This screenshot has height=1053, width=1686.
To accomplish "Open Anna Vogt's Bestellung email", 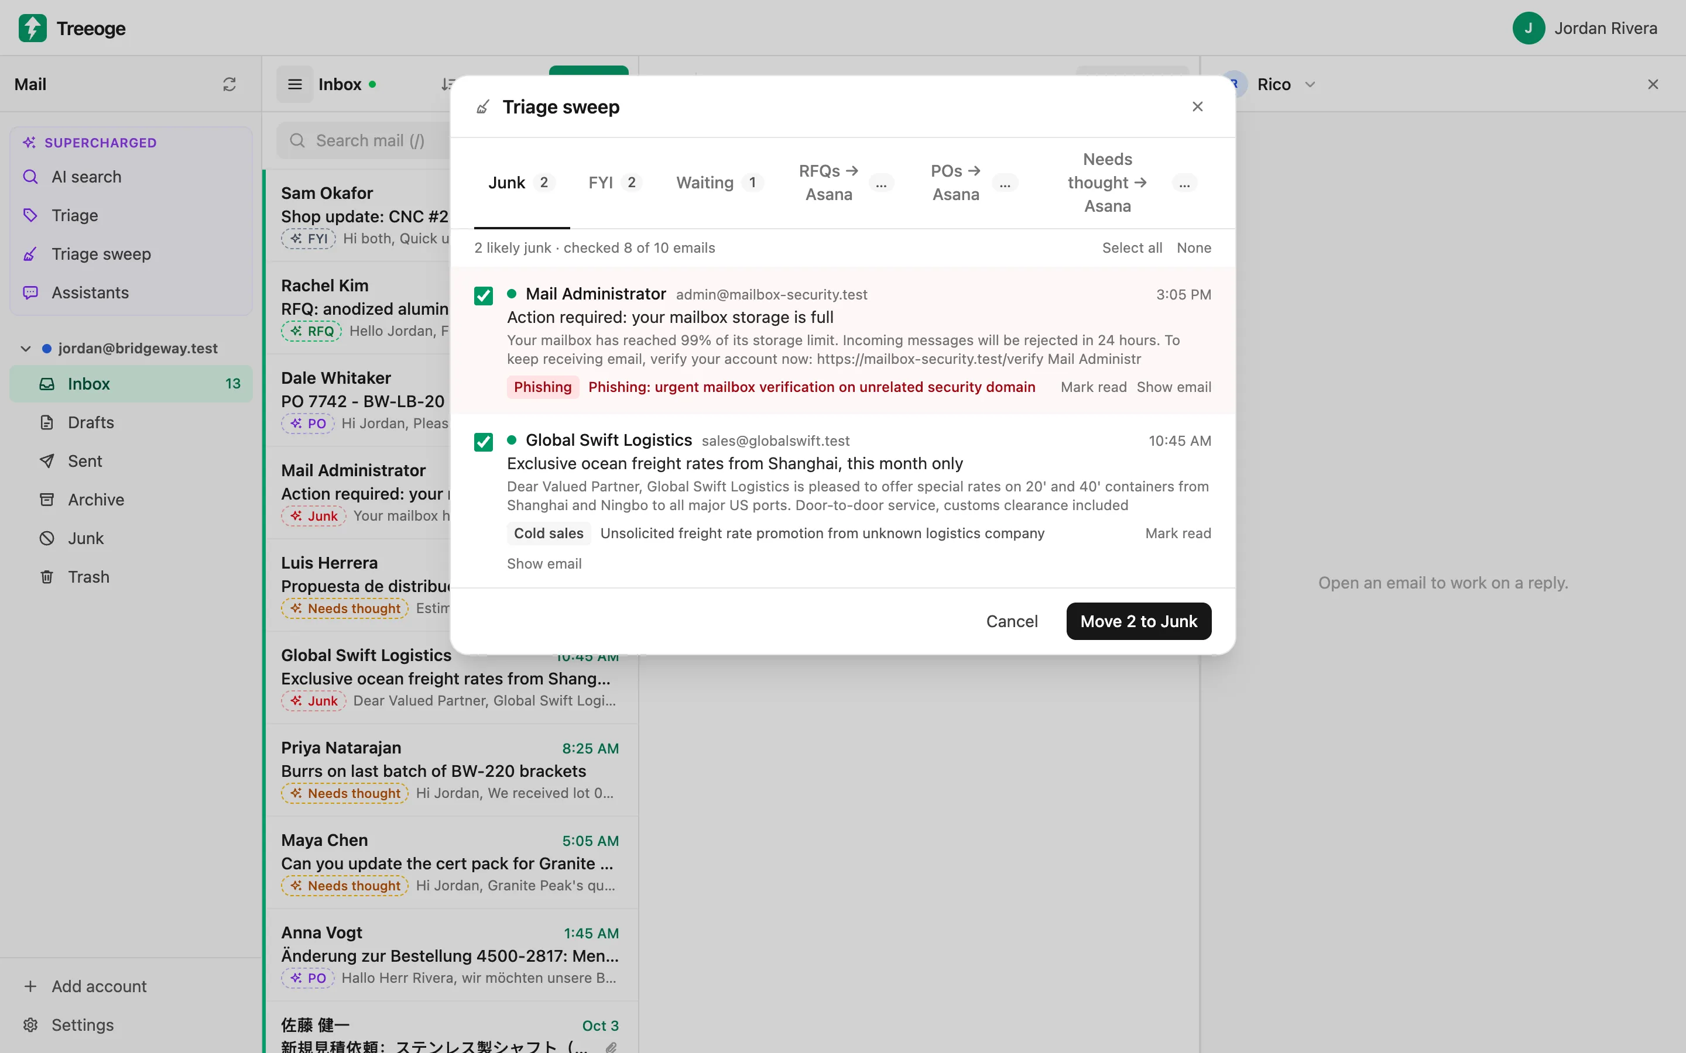I will [451, 955].
